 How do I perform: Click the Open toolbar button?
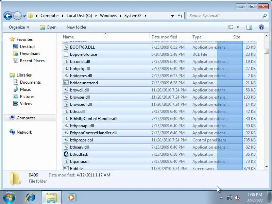48,27
